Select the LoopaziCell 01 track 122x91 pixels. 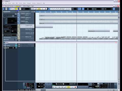pos(27,26)
